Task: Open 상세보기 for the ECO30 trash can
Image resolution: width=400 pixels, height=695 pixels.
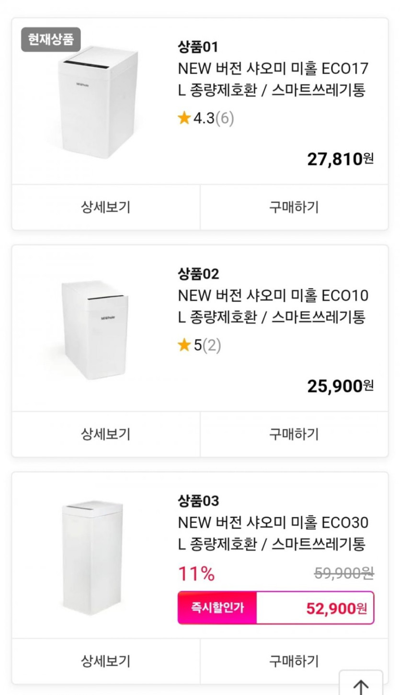Action: (x=106, y=661)
